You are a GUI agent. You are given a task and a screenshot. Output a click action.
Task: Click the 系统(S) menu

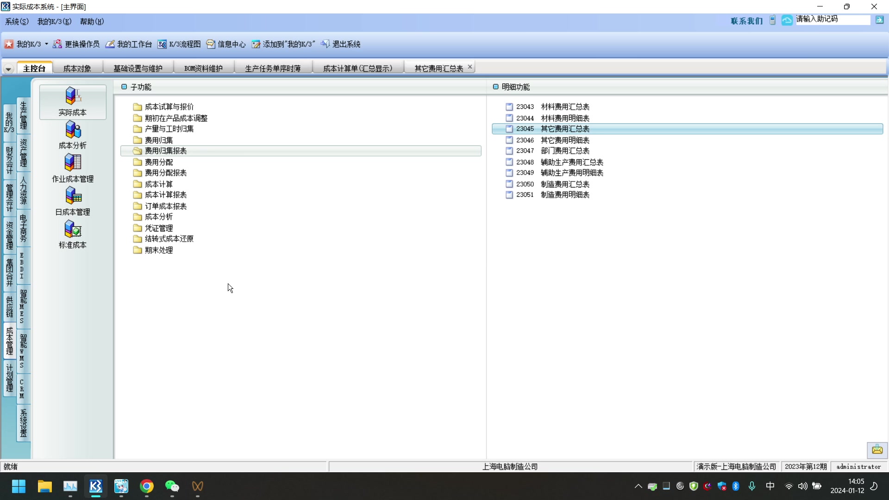pos(17,21)
